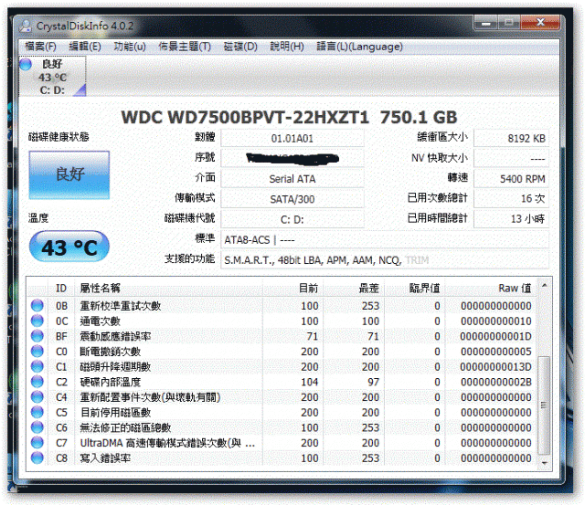The image size is (585, 505).
Task: Open the 功能(u) menu
Action: point(130,47)
